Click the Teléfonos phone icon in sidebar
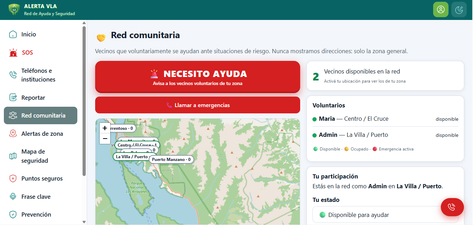This screenshot has width=473, height=225. 13,75
